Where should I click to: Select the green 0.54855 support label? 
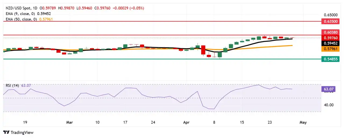coord(330,59)
